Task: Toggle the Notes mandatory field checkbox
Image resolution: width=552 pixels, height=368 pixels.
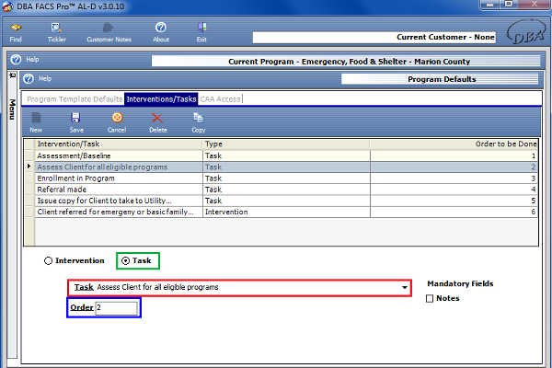Action: tap(430, 299)
